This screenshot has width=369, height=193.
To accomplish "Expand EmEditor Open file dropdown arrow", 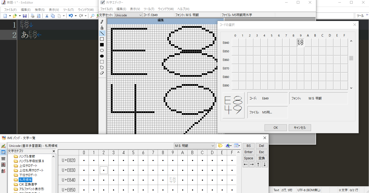I will tap(19, 16).
